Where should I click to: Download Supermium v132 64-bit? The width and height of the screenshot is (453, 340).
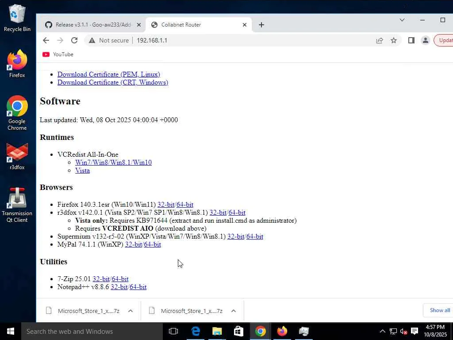click(x=255, y=236)
